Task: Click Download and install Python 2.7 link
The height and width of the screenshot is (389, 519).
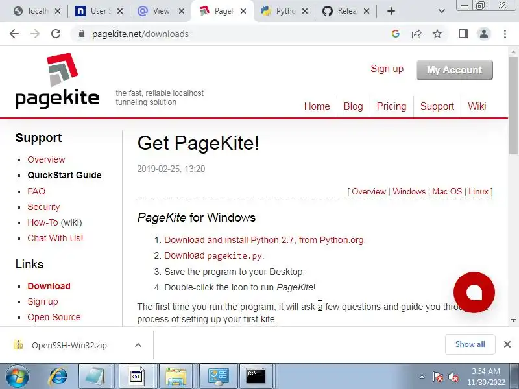Action: pyautogui.click(x=265, y=240)
